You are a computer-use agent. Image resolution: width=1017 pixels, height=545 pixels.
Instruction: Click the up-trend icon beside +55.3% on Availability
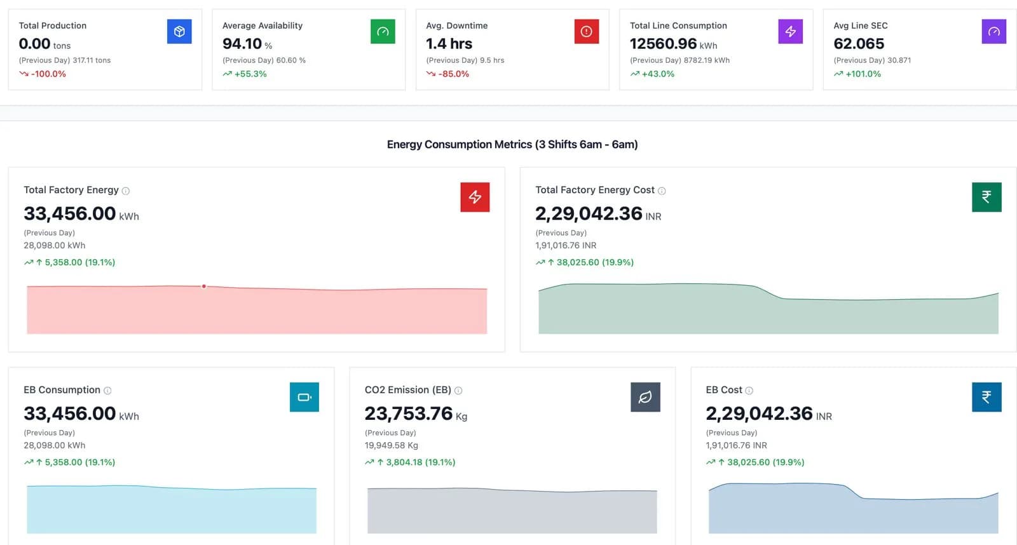point(227,74)
